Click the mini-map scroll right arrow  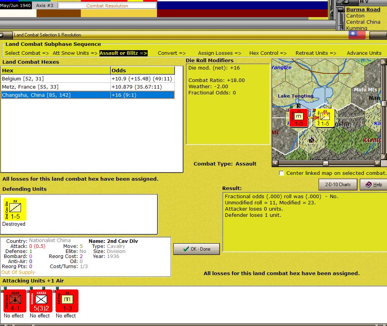point(377,163)
